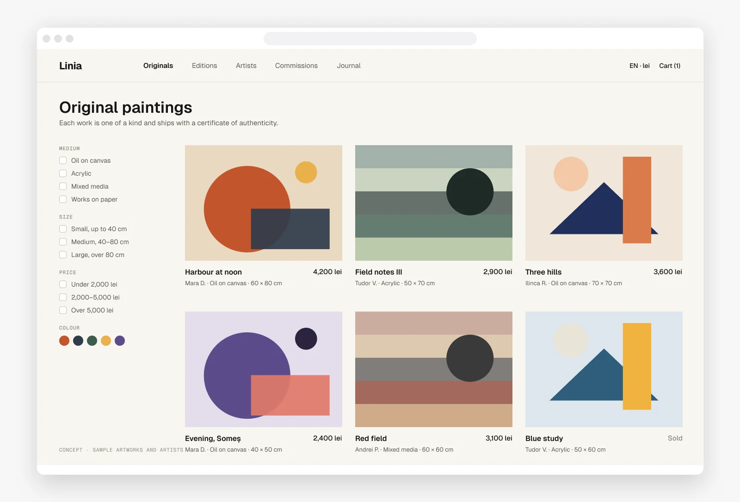This screenshot has height=502, width=740.
Task: Click the 4,200 lei price
Action: (x=327, y=272)
